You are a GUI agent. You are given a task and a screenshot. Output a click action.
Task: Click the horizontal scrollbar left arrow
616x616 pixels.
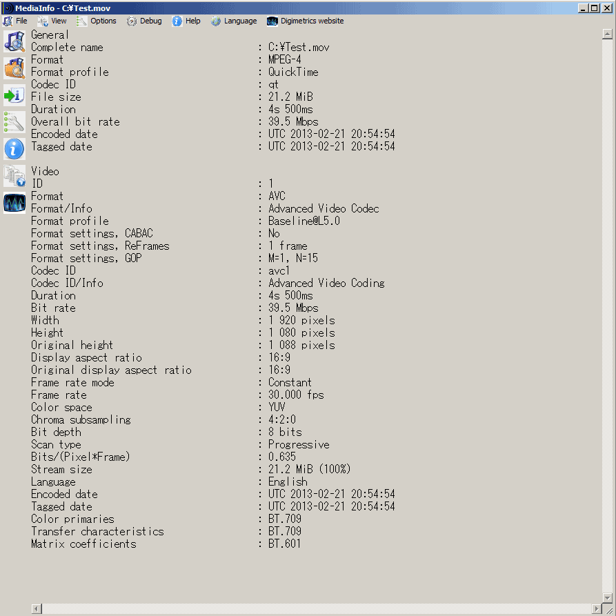tap(36, 608)
